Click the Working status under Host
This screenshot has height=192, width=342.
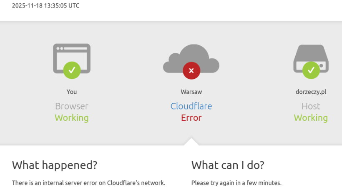point(311,118)
